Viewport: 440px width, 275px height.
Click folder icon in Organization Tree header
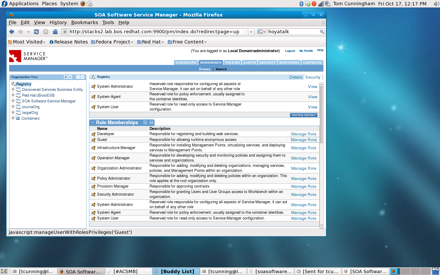click(70, 77)
